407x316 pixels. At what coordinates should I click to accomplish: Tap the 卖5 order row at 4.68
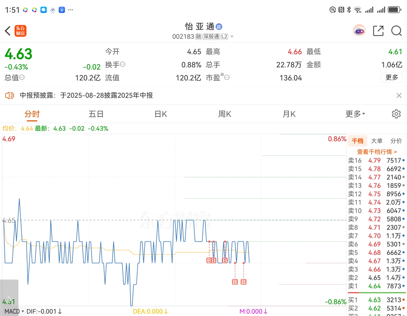click(377, 253)
